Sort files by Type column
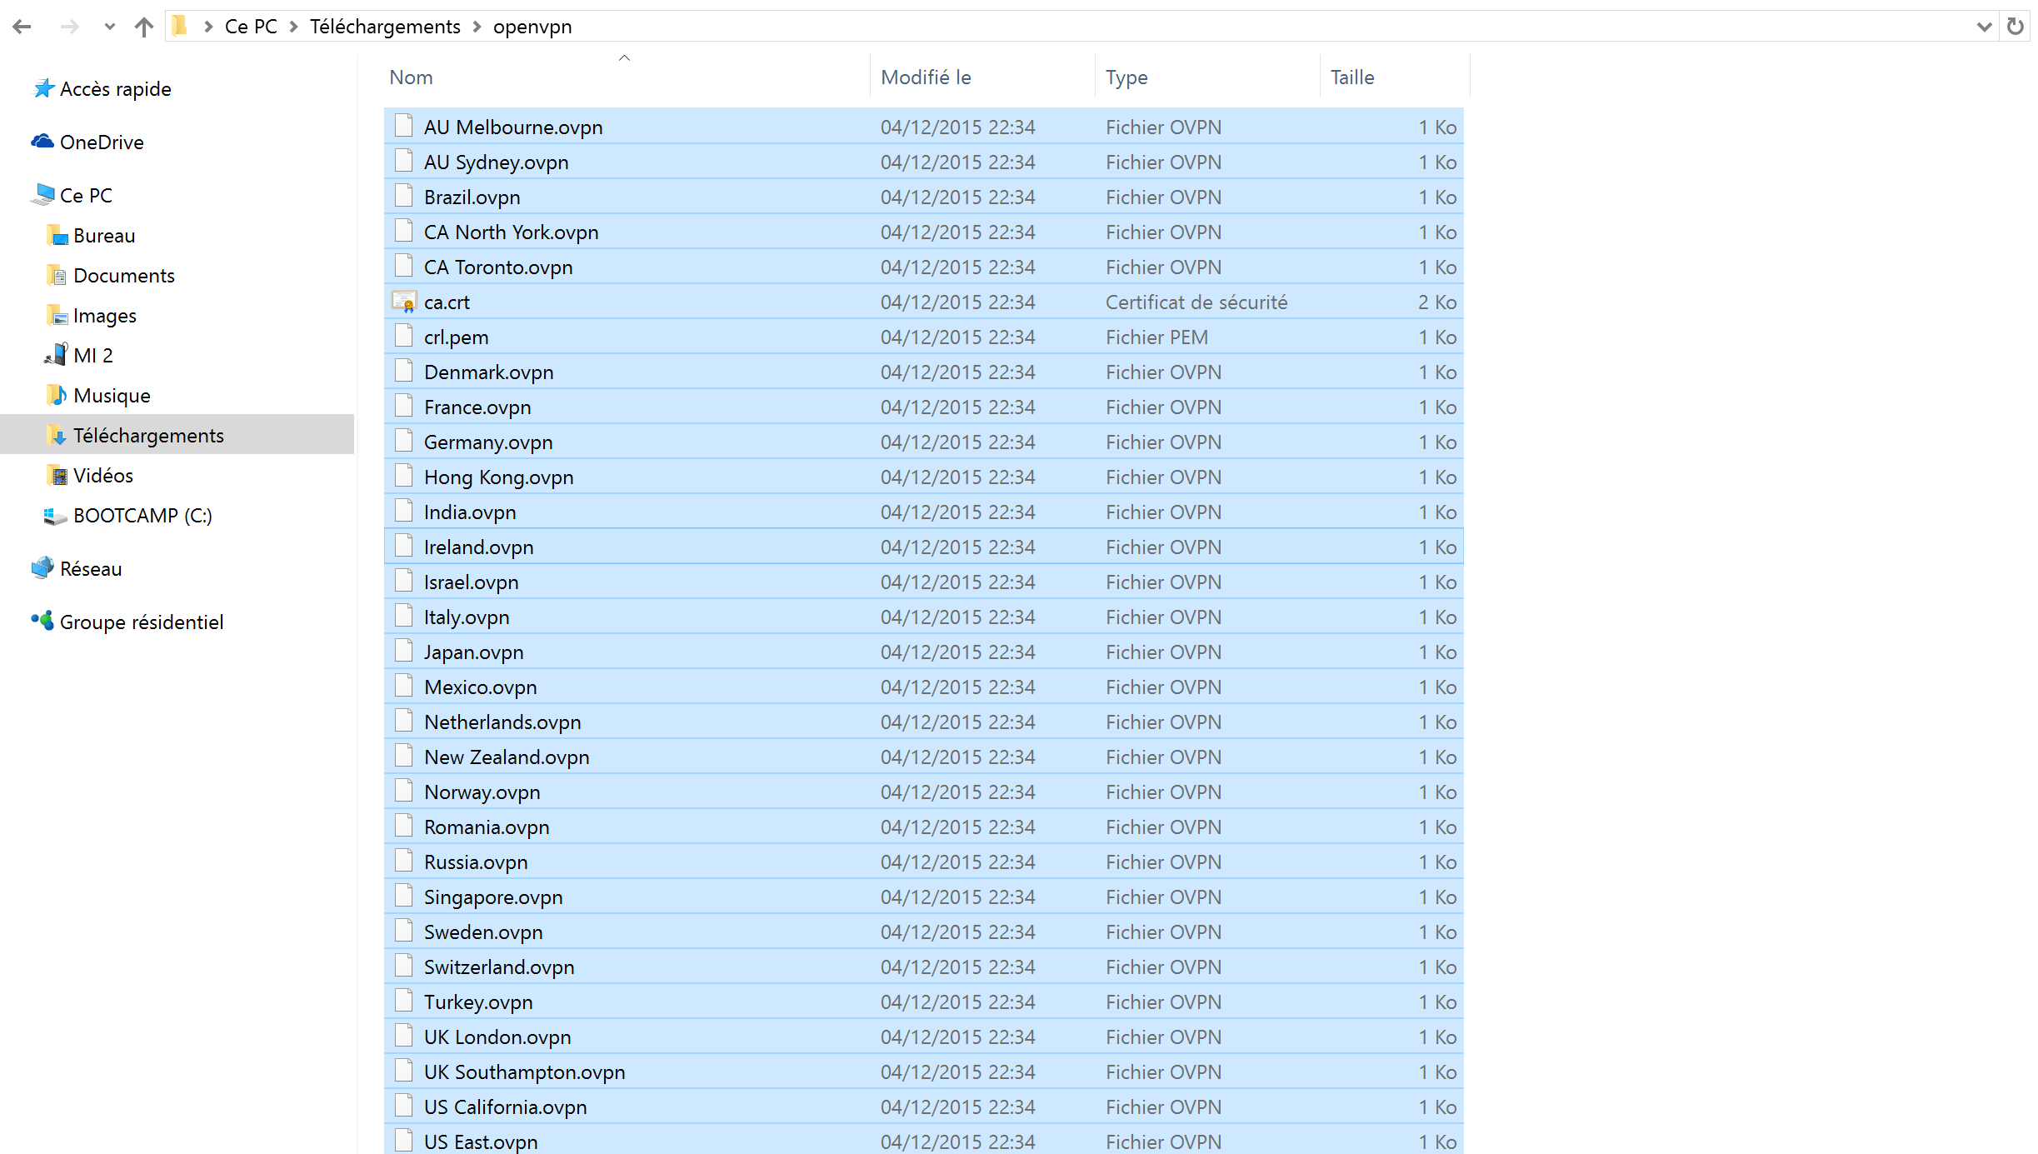This screenshot has width=2038, height=1154. pyautogui.click(x=1207, y=77)
